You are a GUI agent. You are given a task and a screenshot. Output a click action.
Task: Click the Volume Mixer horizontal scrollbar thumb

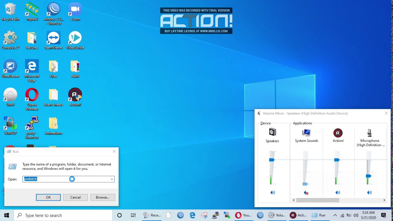tap(317, 200)
